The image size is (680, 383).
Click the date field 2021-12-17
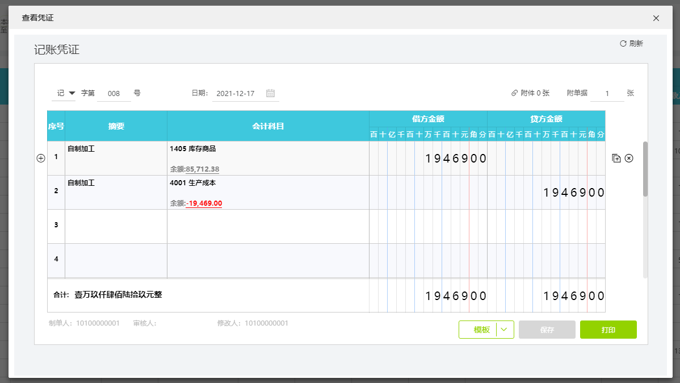tap(236, 94)
